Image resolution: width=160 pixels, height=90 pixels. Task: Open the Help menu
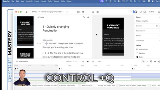(63, 1)
